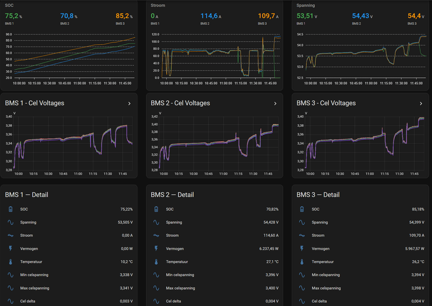
Task: Click BMS 3 Stroom current icon
Action: [x=302, y=235]
